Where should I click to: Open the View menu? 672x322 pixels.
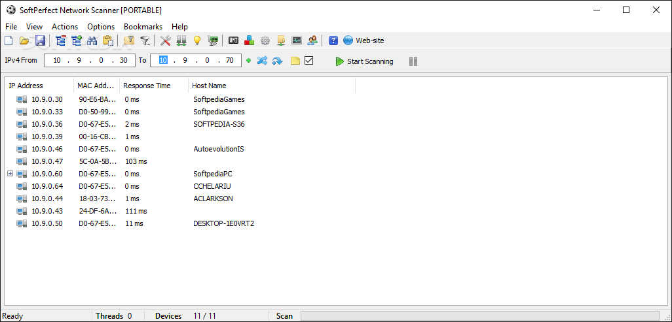pos(34,27)
